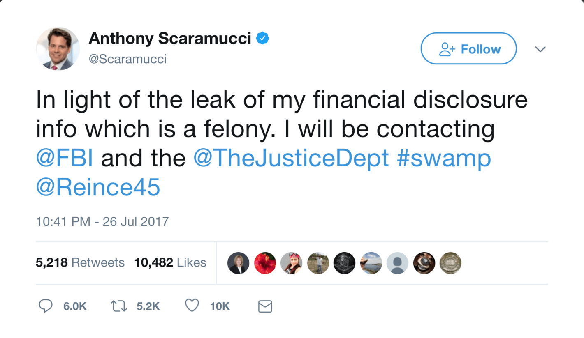
Task: View the 5,218 Retweets list
Action: pos(80,263)
